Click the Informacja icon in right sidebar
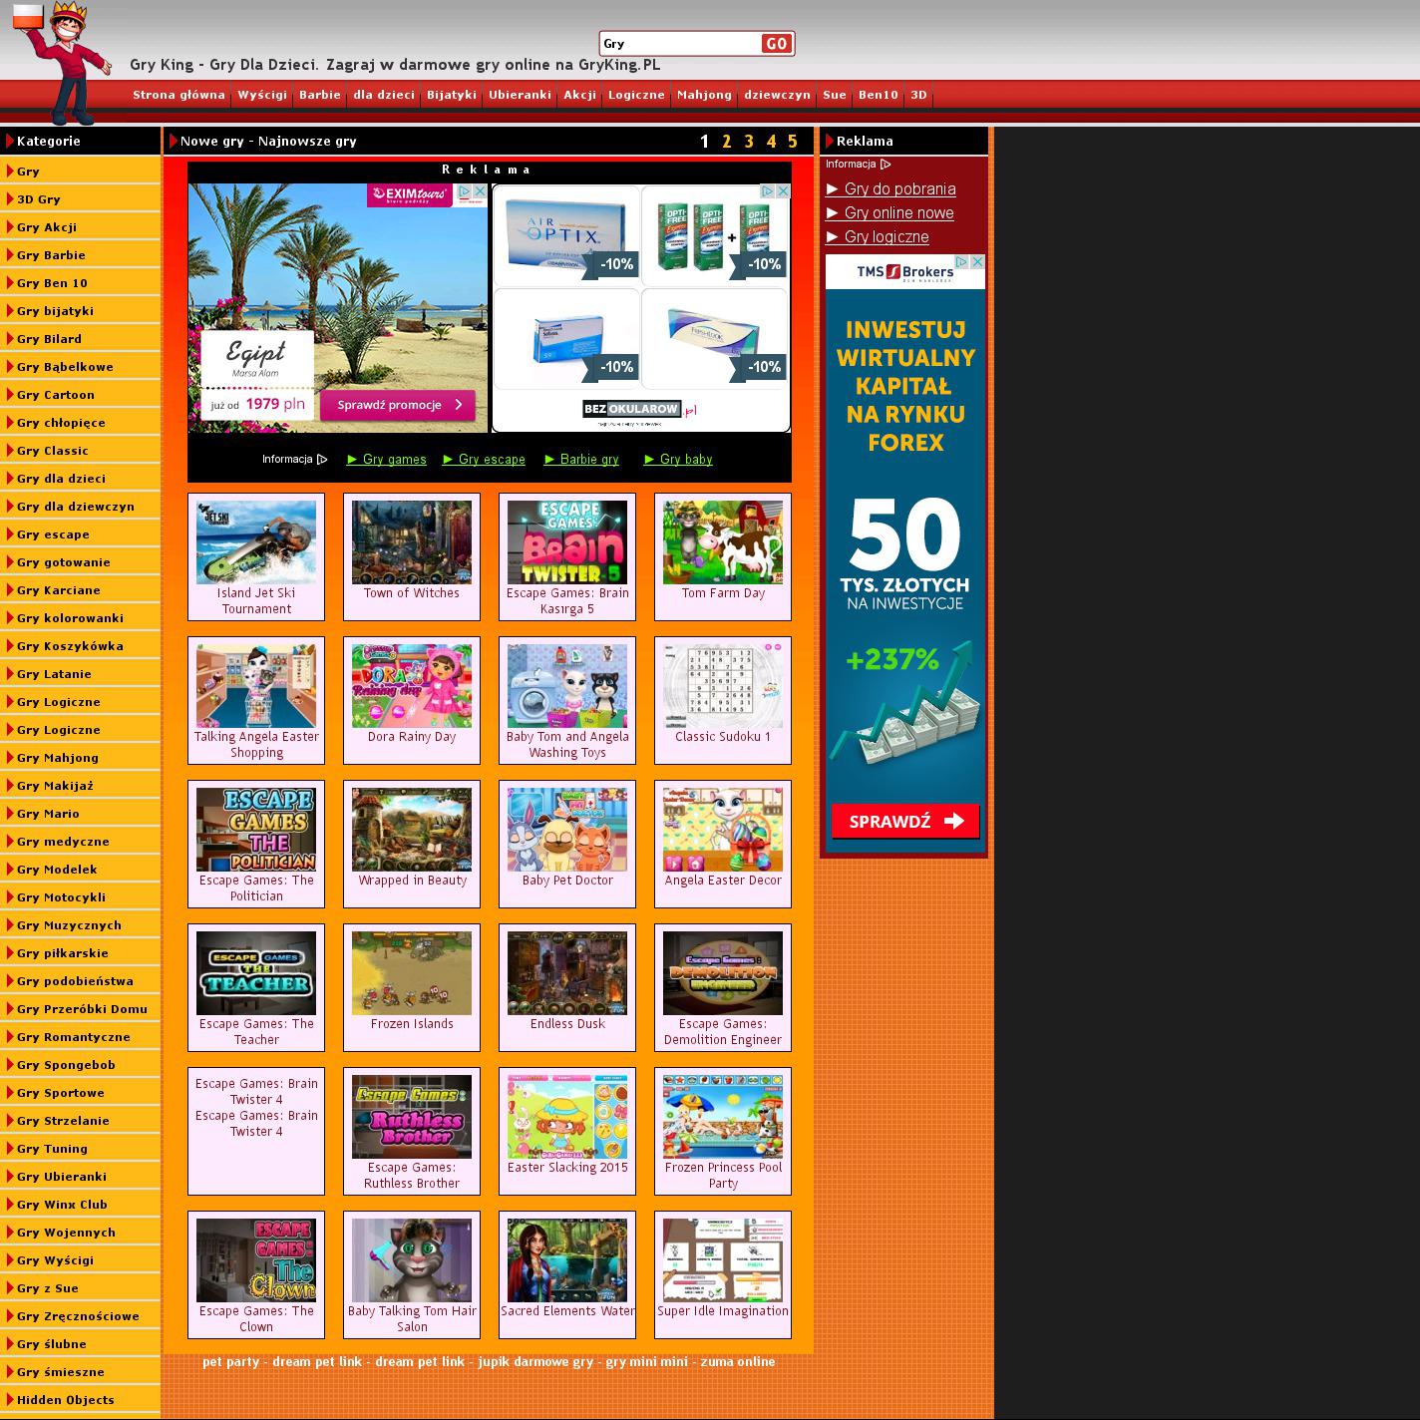1420x1420 pixels. [886, 165]
